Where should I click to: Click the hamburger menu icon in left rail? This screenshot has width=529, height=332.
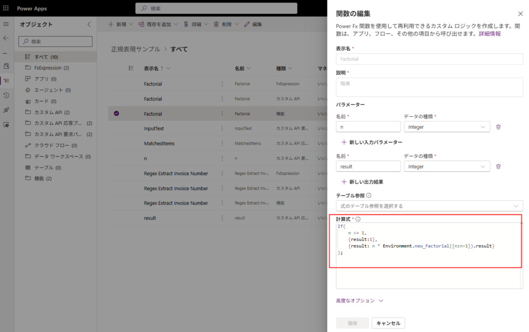click(6, 24)
